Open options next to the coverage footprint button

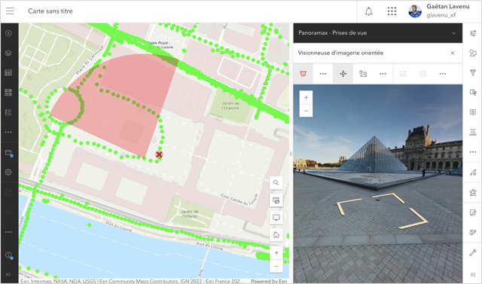click(x=323, y=74)
